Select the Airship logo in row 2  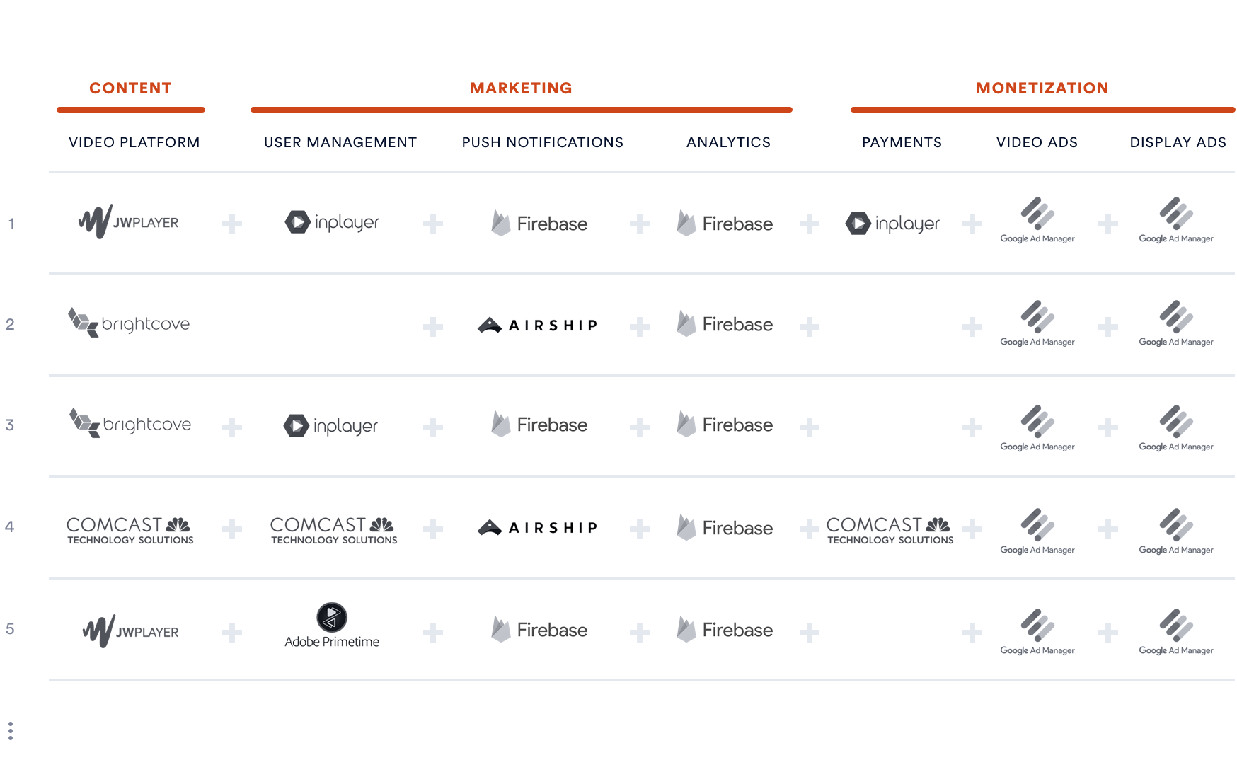tap(538, 326)
